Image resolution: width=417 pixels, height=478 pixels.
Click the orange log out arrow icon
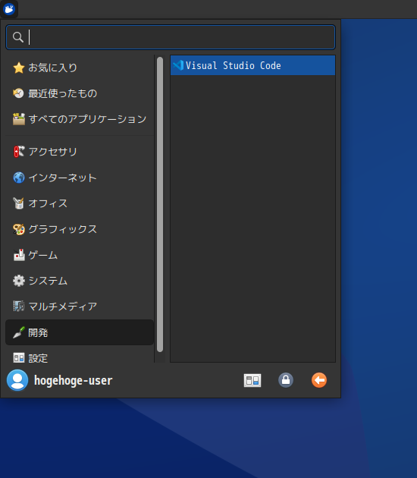click(x=319, y=380)
